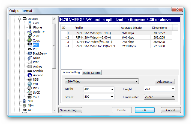192x124 pixels.
Task: Click the Devices monitor icon
Action: click(25, 19)
